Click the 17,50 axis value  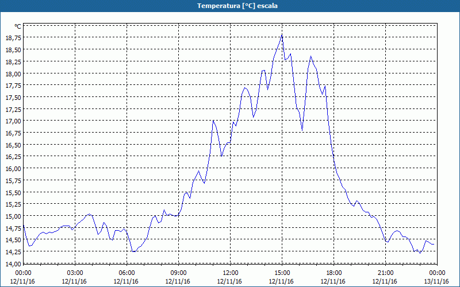point(13,97)
